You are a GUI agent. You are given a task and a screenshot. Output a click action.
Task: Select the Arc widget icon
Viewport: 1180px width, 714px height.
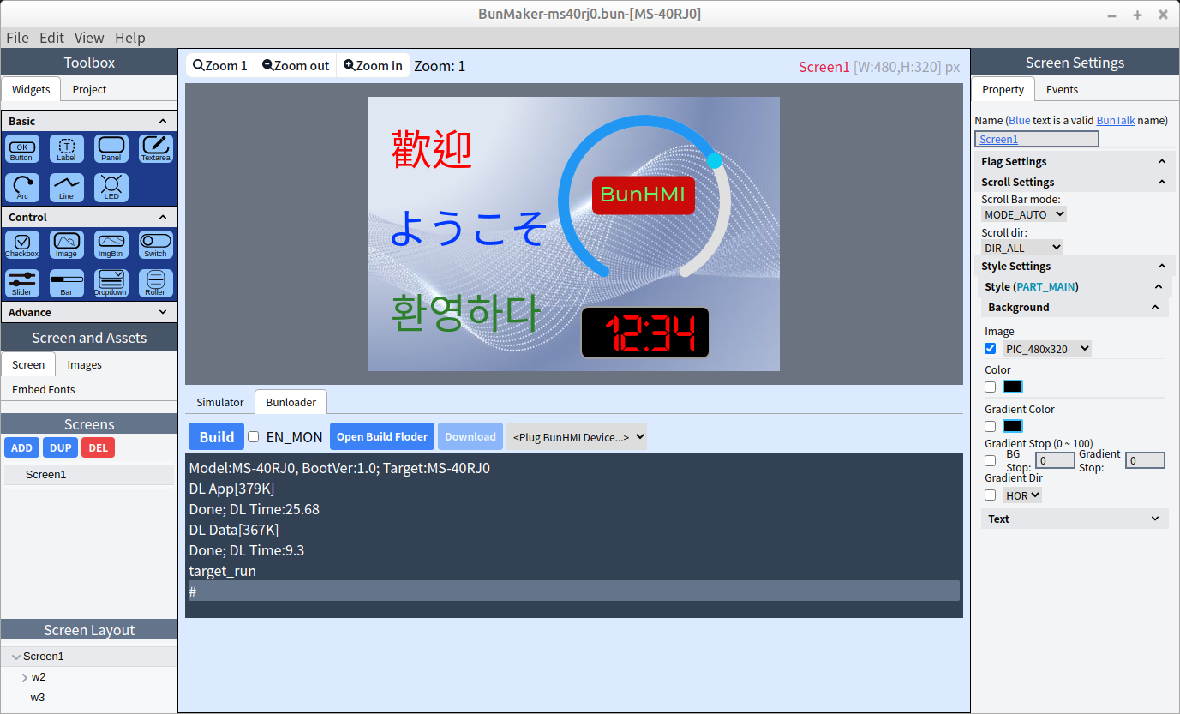point(22,187)
